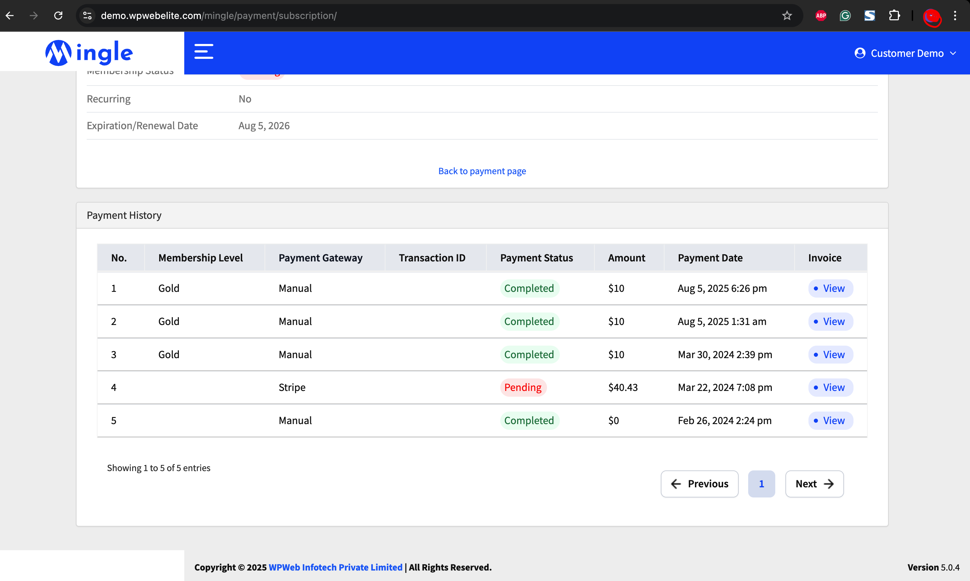The width and height of the screenshot is (970, 581).
Task: Toggle the sidebar hamburger menu
Action: pos(204,52)
